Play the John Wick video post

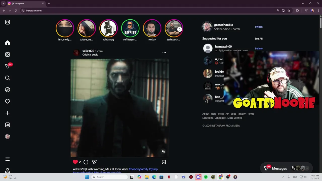pyautogui.click(x=119, y=108)
